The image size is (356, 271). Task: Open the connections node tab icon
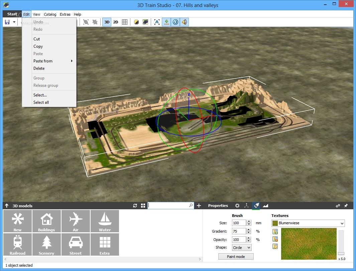pos(247,206)
